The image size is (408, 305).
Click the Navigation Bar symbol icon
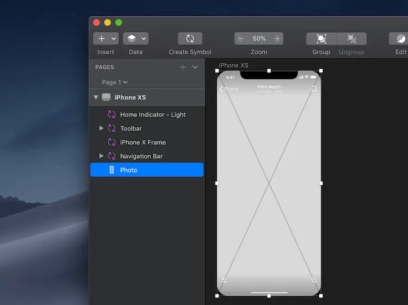click(x=111, y=156)
